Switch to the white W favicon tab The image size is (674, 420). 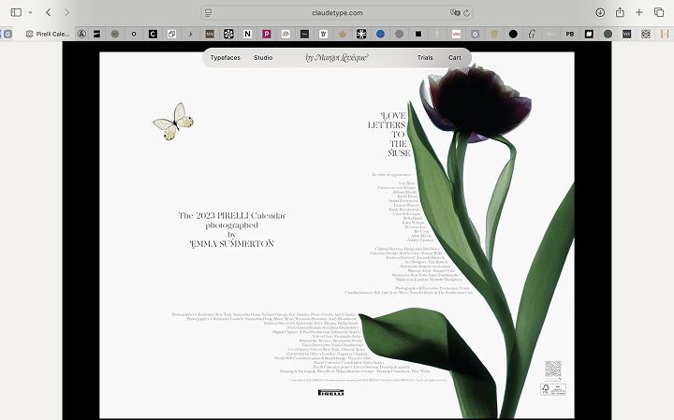tap(323, 34)
